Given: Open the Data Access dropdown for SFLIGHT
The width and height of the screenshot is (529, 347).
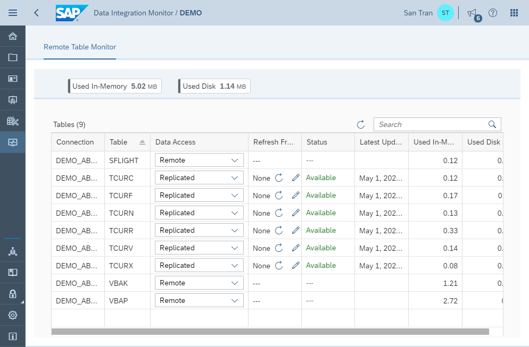Looking at the screenshot, I should tap(199, 159).
